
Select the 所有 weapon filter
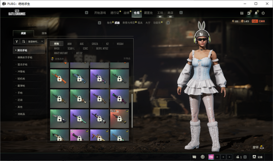[x=56, y=44]
